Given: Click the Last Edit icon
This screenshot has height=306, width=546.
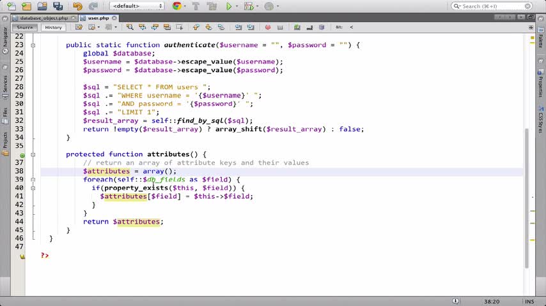Looking at the screenshot, I should click(x=79, y=27).
